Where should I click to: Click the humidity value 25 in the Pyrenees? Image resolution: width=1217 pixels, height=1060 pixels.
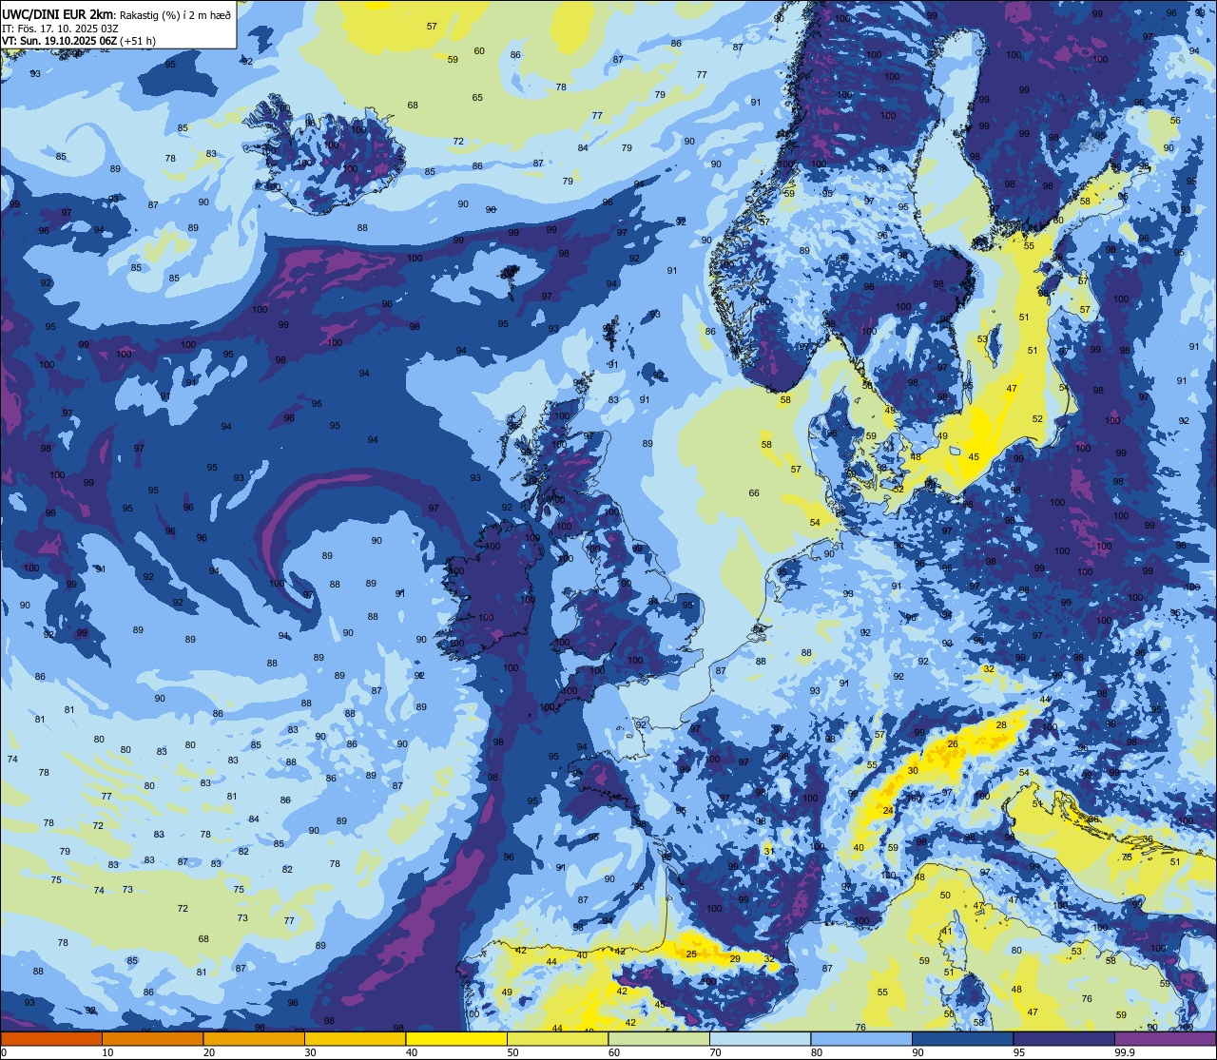tap(691, 954)
